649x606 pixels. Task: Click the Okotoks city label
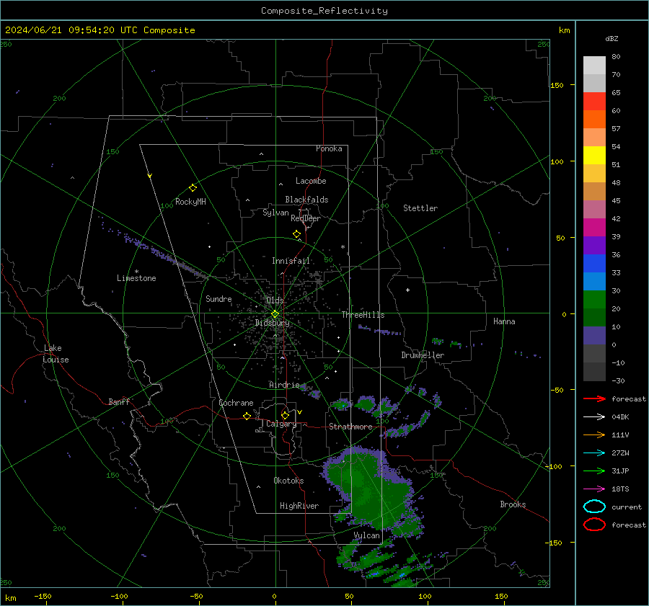[x=288, y=481]
